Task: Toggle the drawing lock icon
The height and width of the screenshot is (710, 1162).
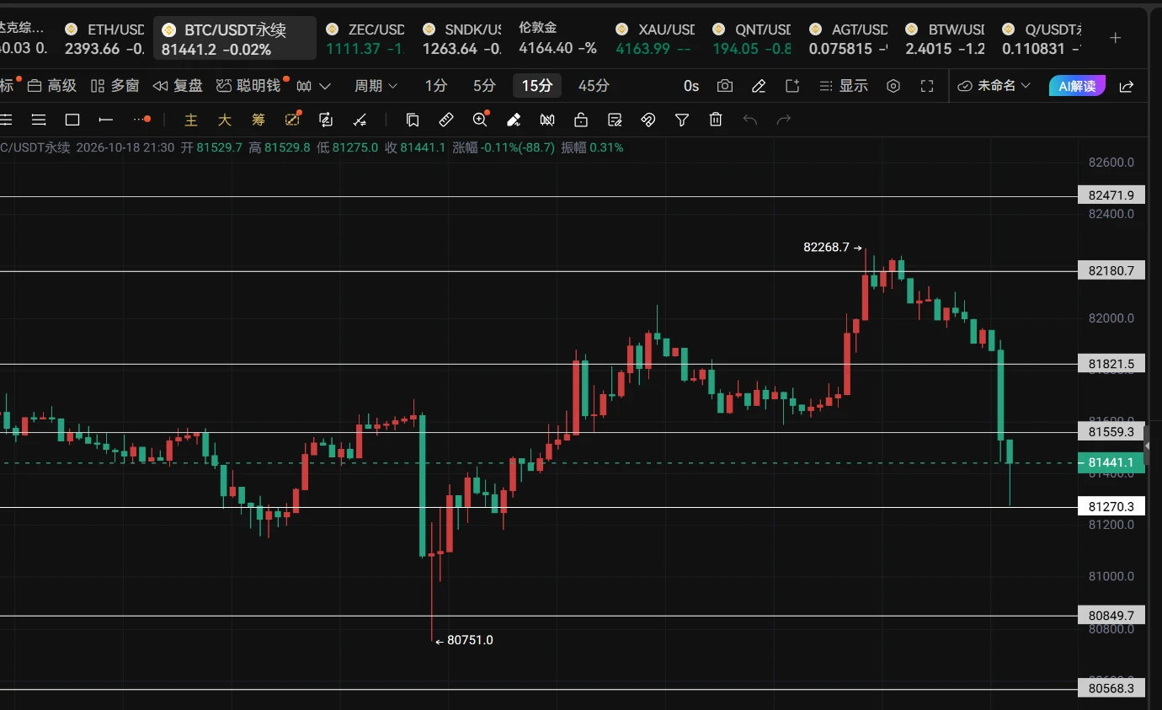Action: (581, 120)
